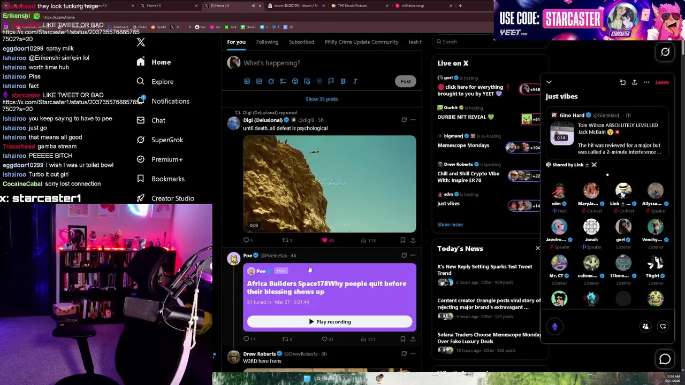Reply to the Poe space post
685x385 pixels.
(x=249, y=339)
